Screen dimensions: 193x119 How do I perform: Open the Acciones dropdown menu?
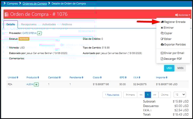click(183, 15)
